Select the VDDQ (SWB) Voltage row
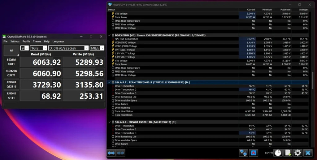This screenshot has height=160, width=317. (208, 46)
